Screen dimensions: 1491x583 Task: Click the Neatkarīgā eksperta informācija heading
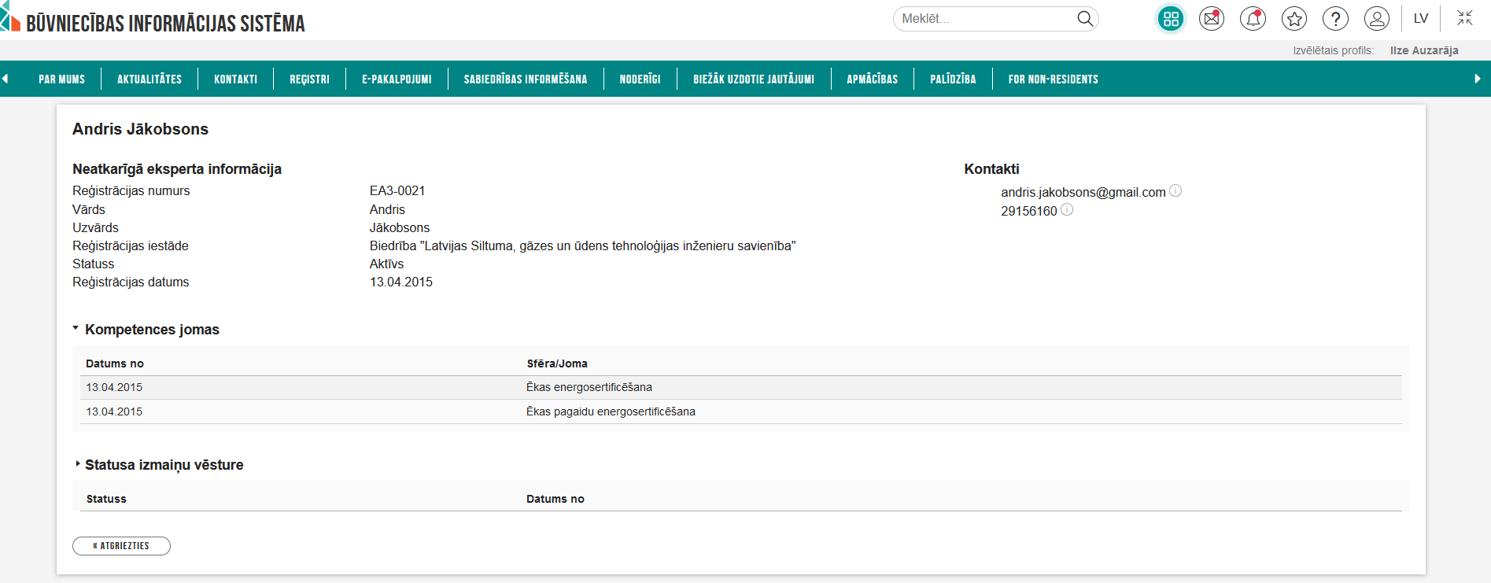(x=177, y=169)
